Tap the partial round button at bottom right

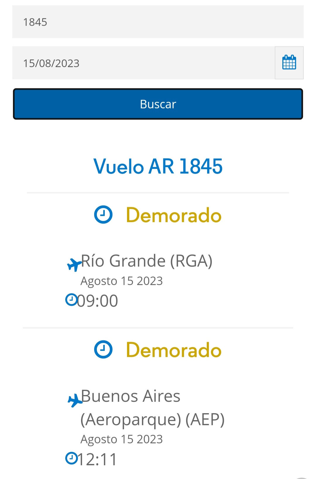pos(301,478)
